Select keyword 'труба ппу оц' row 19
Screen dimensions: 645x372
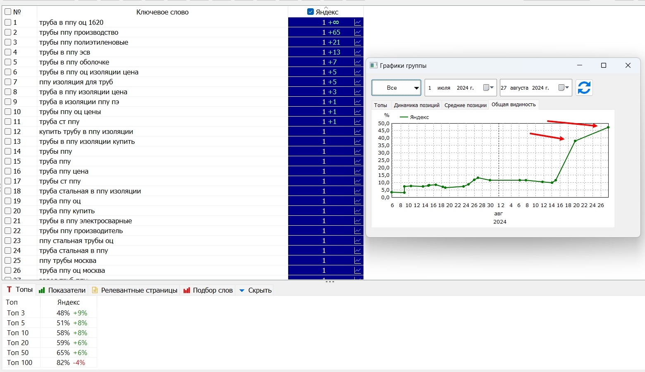coord(60,201)
